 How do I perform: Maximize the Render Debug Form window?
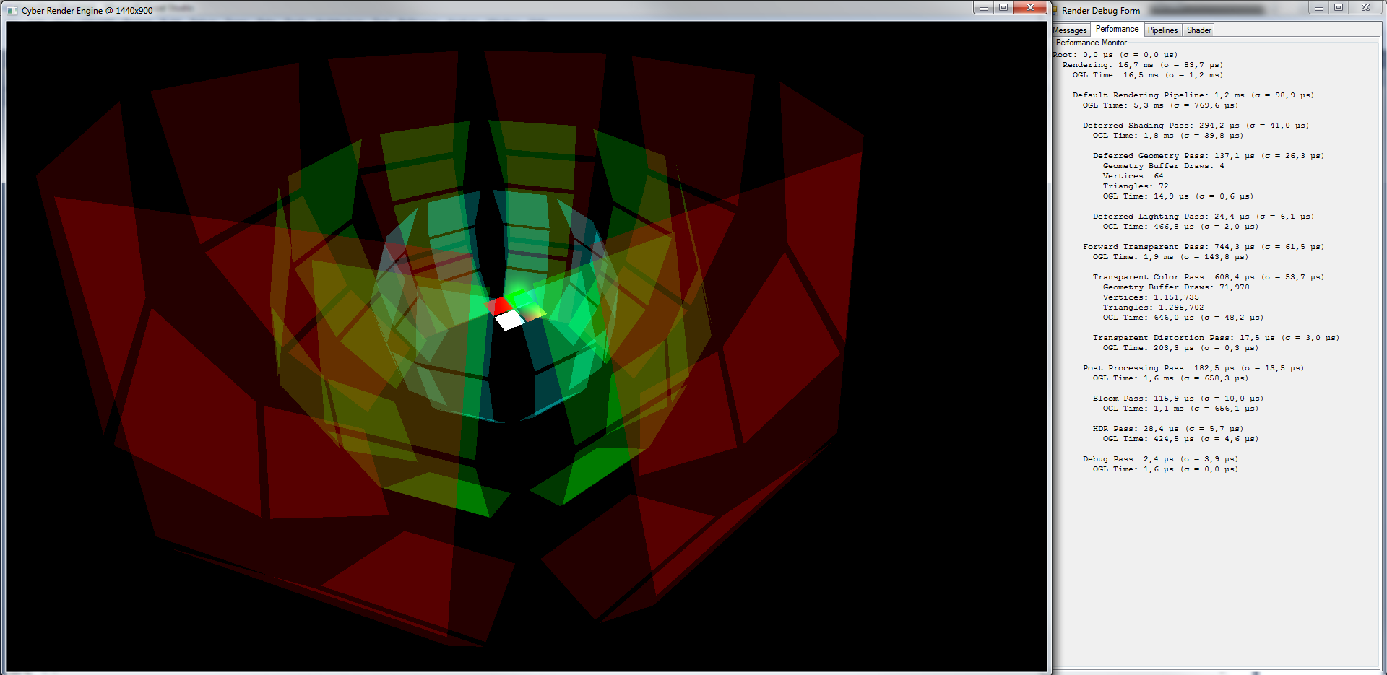click(1339, 8)
